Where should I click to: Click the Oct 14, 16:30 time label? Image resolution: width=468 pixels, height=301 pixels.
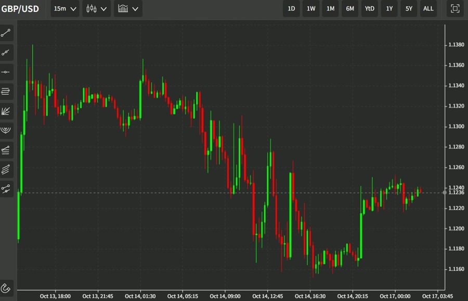coord(310,296)
